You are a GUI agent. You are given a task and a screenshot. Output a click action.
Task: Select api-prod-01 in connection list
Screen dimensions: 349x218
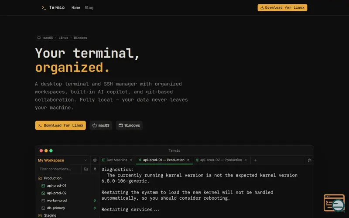(56, 186)
